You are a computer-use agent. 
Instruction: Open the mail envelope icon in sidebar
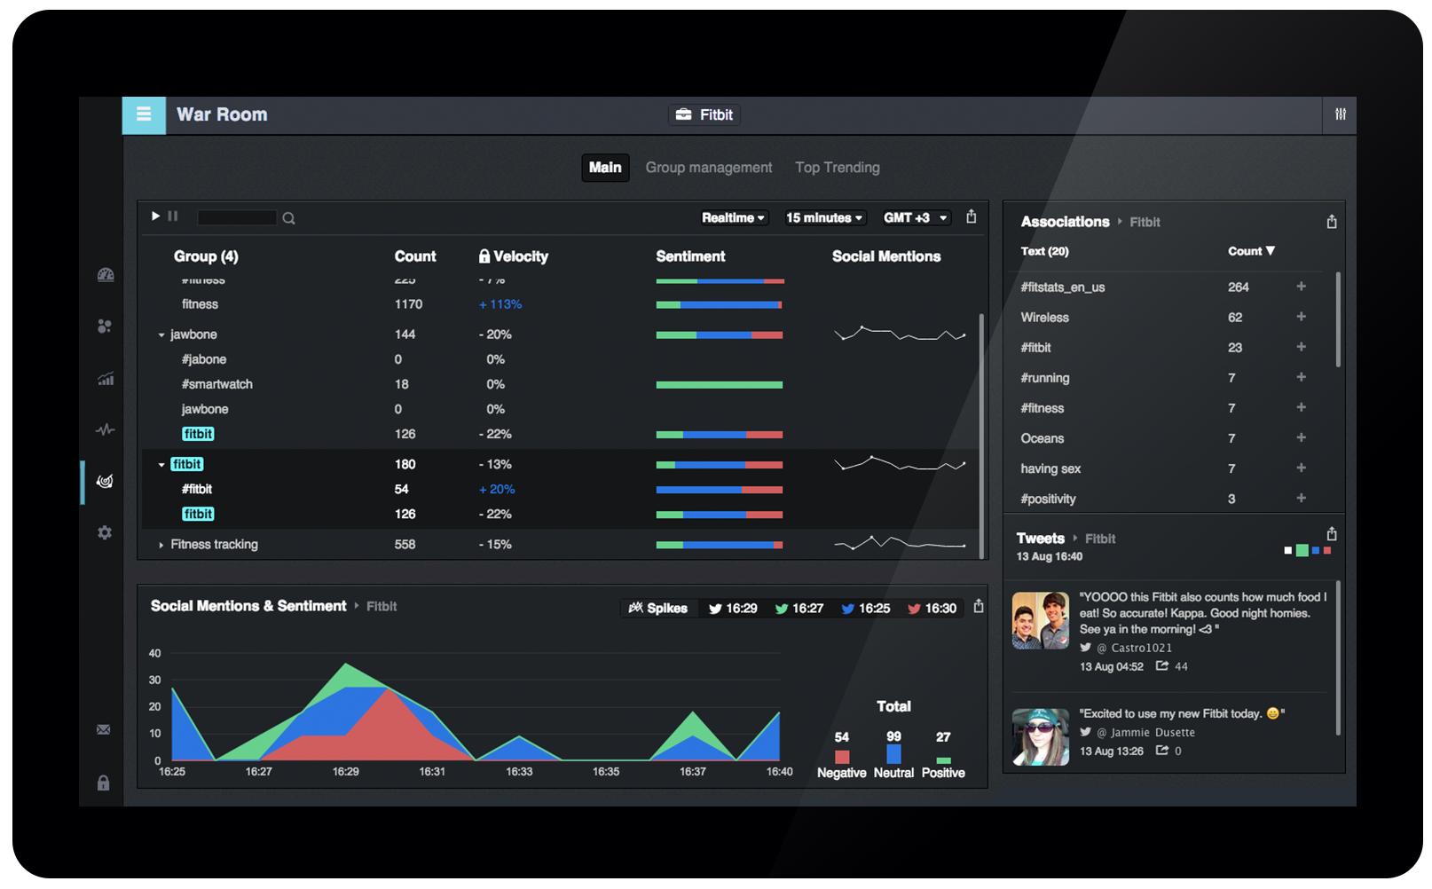[x=104, y=729]
